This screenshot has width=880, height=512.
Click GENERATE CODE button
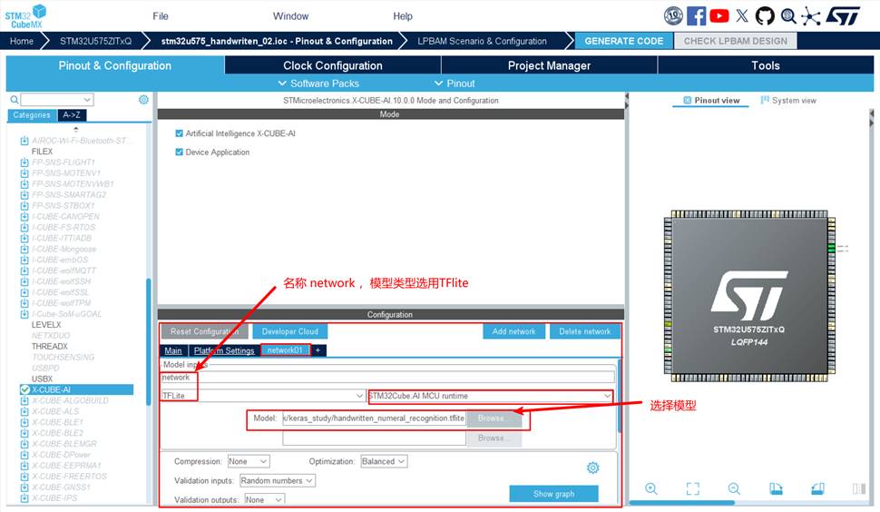click(x=623, y=41)
